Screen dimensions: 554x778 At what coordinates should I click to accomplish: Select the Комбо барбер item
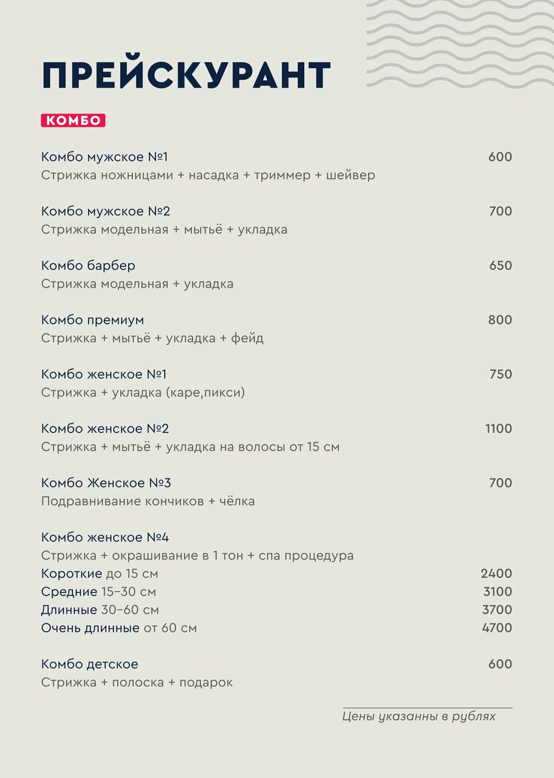pyautogui.click(x=89, y=266)
